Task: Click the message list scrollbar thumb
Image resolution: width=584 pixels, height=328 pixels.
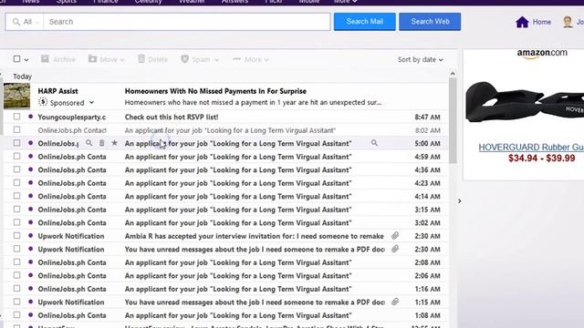Action: pyautogui.click(x=453, y=120)
